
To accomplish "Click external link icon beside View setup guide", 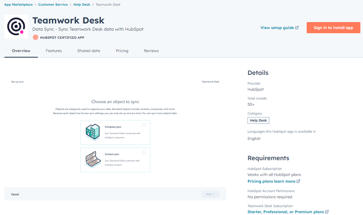I will click(297, 27).
